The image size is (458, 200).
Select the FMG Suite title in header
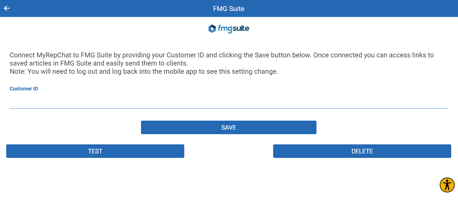tap(228, 8)
